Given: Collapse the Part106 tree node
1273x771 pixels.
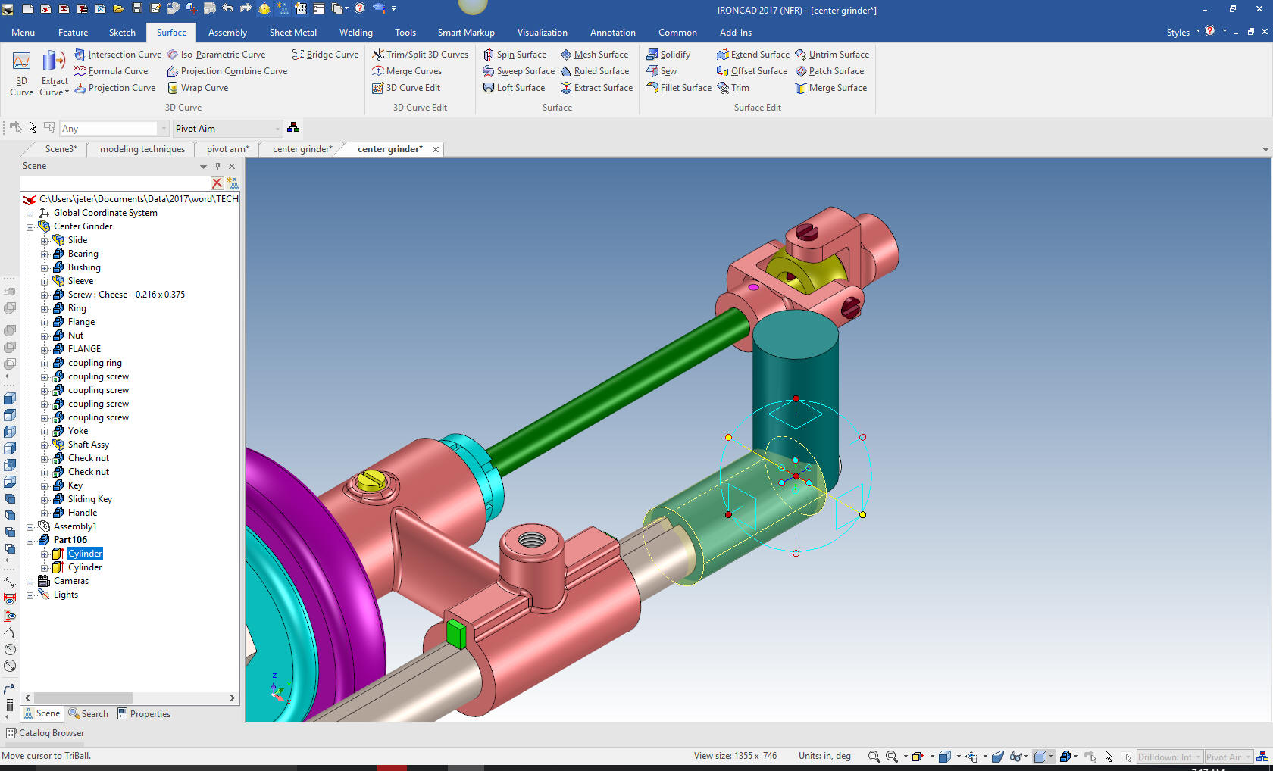Looking at the screenshot, I should pyautogui.click(x=30, y=540).
